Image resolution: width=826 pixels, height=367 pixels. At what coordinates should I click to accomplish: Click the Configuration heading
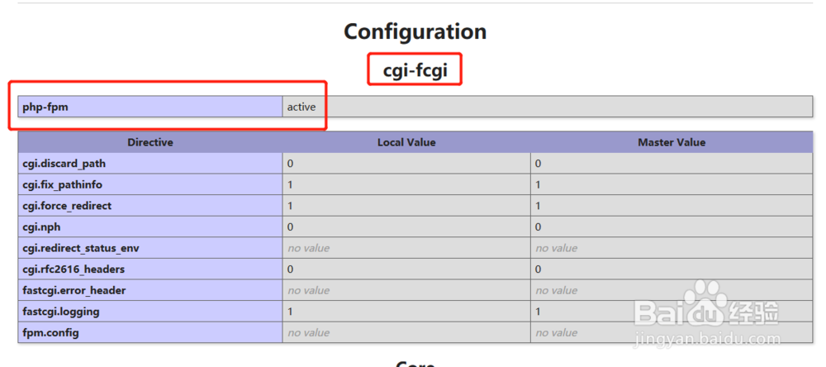pyautogui.click(x=415, y=31)
